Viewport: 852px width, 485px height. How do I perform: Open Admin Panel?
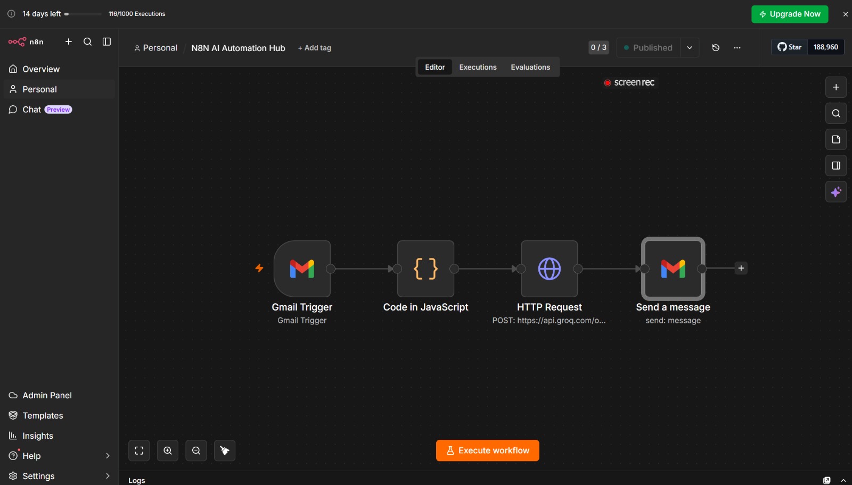coord(59,395)
